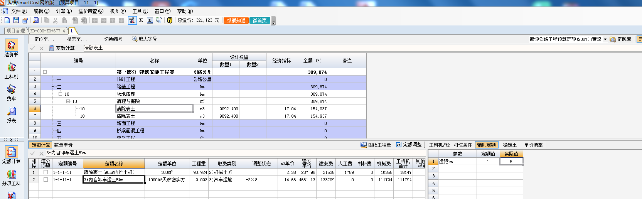The height and width of the screenshot is (199, 642).
Task: Click the New file toolbar icon
Action: [7, 20]
